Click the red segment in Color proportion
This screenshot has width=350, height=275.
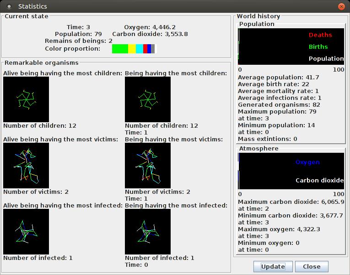coord(145,49)
